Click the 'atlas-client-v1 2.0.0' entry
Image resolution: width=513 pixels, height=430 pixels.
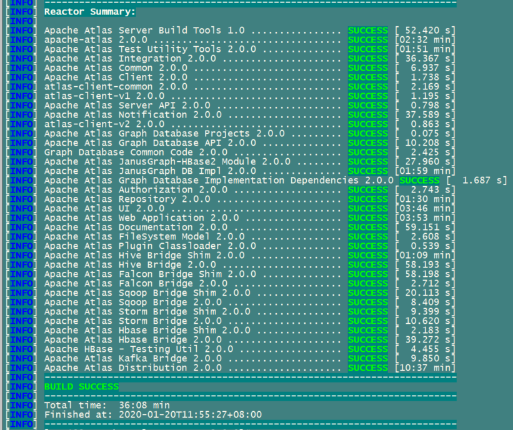pos(104,96)
